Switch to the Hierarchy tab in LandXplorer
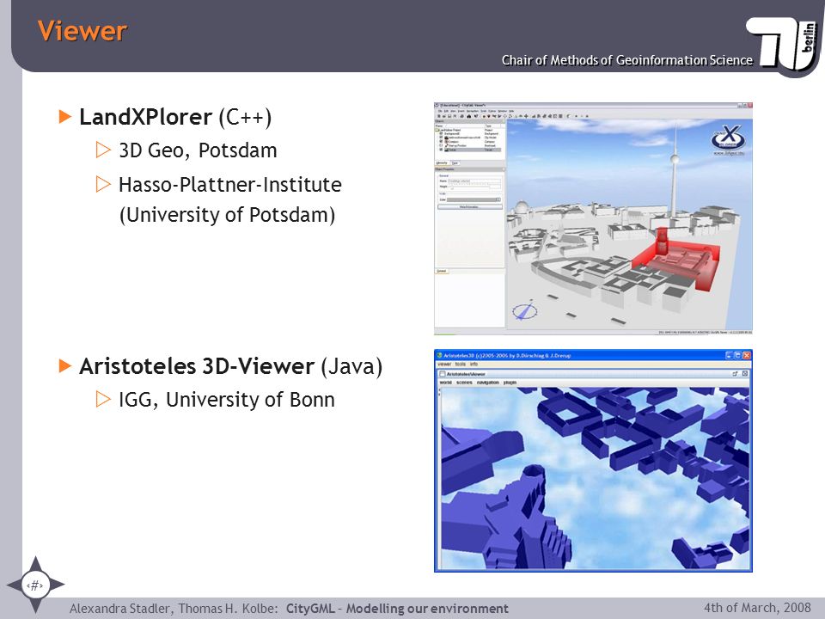 pyautogui.click(x=442, y=163)
